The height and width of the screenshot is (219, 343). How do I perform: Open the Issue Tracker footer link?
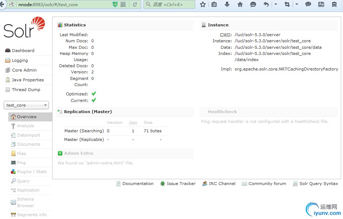[x=181, y=184]
